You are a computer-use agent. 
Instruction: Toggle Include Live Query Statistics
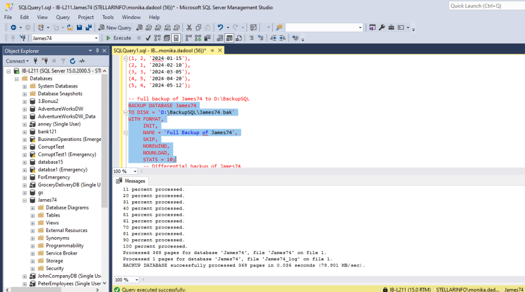click(198, 38)
